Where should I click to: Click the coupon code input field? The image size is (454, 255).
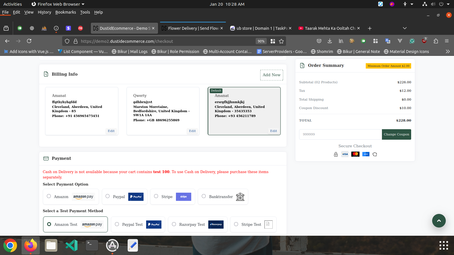tap(340, 134)
